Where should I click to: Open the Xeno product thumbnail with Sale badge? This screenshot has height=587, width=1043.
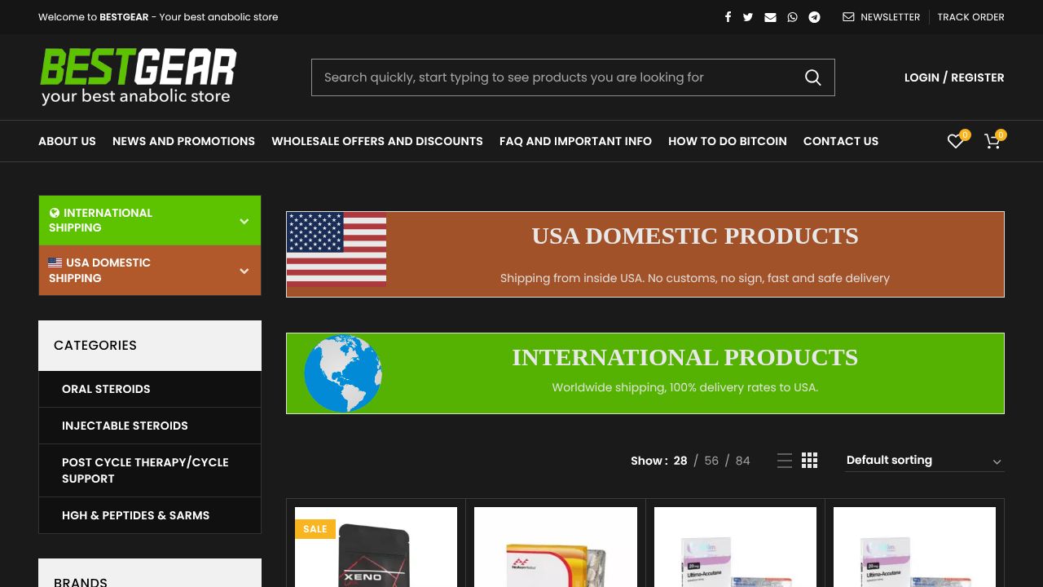(376, 547)
